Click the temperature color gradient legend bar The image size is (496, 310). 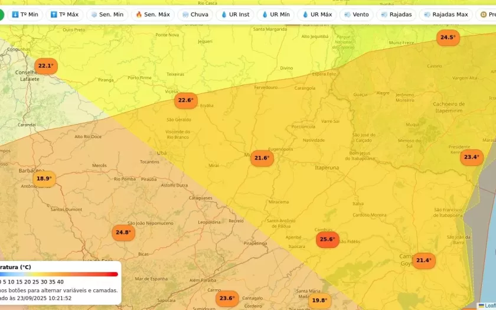[x=59, y=274]
